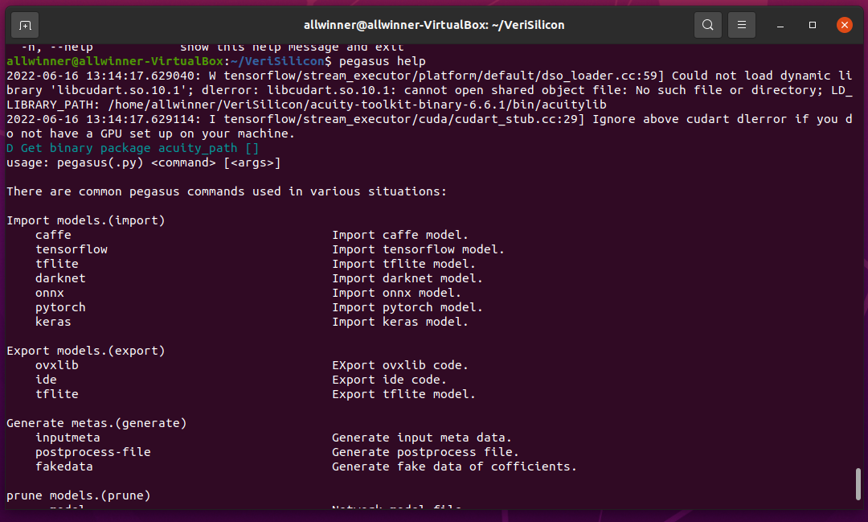
Task: Click the 'usage: pegasus(.py)' line
Action: click(143, 163)
